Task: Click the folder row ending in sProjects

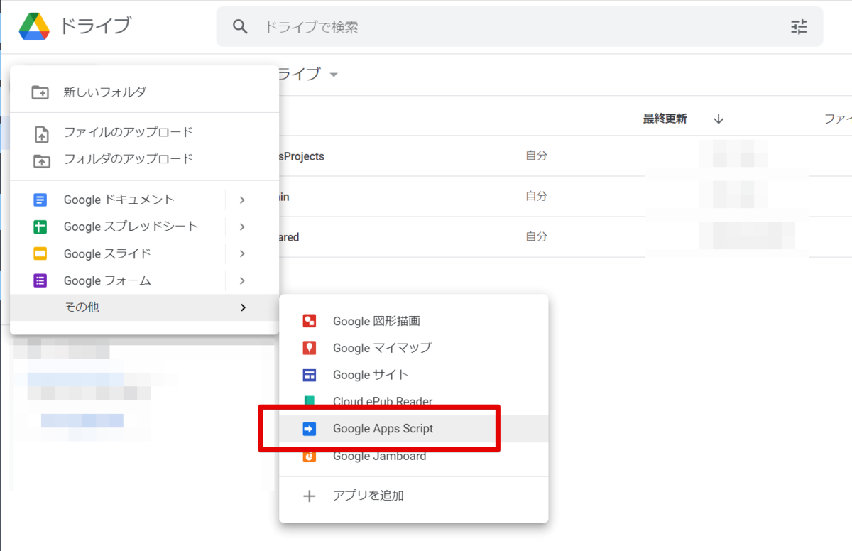Action: pyautogui.click(x=565, y=156)
